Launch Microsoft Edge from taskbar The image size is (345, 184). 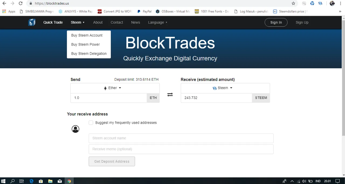point(31,181)
